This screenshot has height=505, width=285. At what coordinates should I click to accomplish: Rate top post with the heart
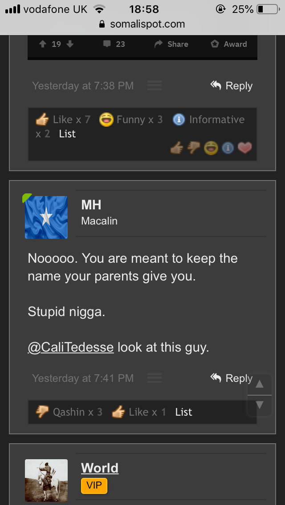[244, 148]
